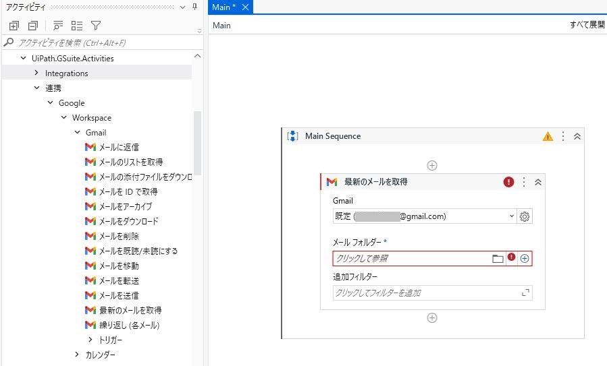Click the error icon in メール フォルダー field
This screenshot has width=607, height=366.
click(x=511, y=257)
